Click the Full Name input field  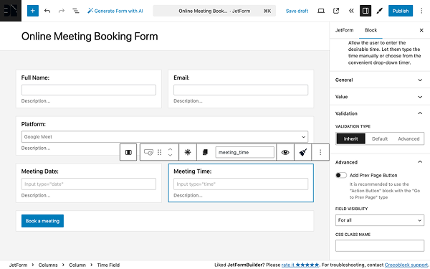pyautogui.click(x=89, y=90)
